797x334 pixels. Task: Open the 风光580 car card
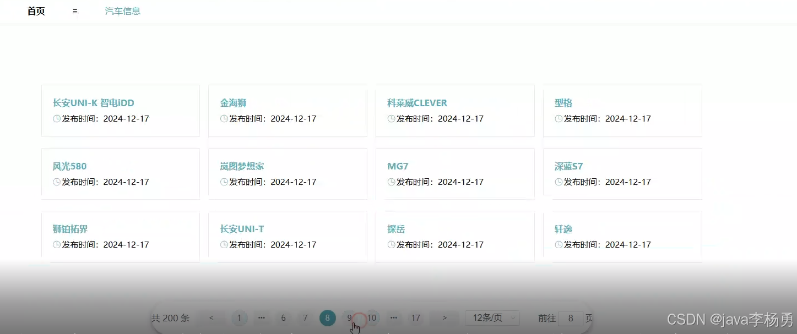[x=121, y=174]
